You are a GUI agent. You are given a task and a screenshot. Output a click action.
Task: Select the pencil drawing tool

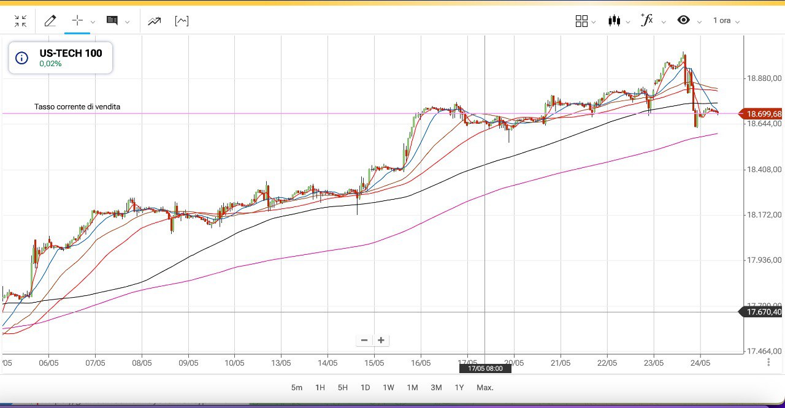(50, 21)
